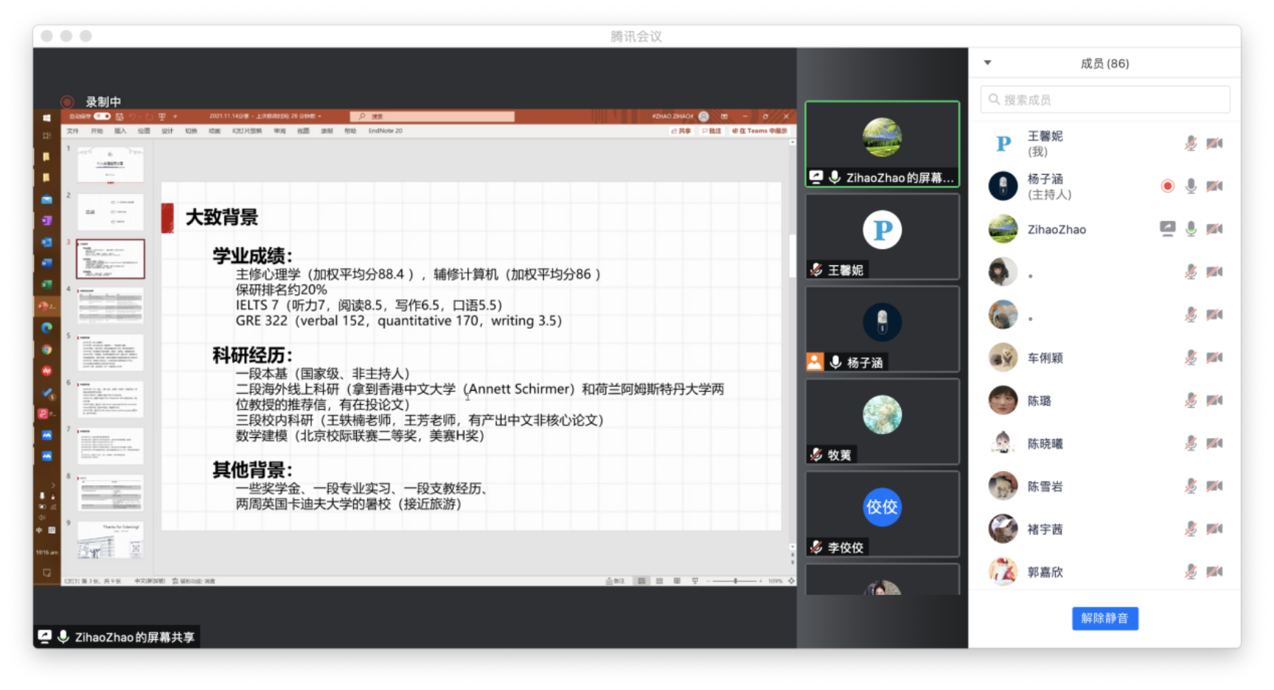Toggle the PowerPoint AutoSave switch
The width and height of the screenshot is (1274, 690).
102,116
